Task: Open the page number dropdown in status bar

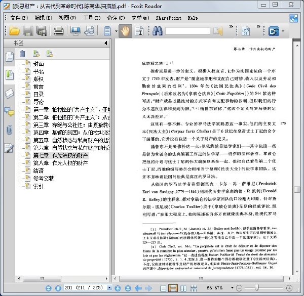Action: [x=109, y=287]
